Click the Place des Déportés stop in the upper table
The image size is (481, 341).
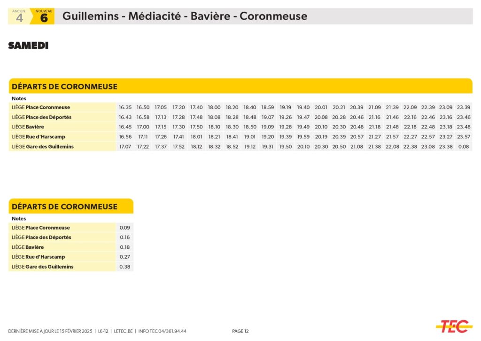coord(41,118)
